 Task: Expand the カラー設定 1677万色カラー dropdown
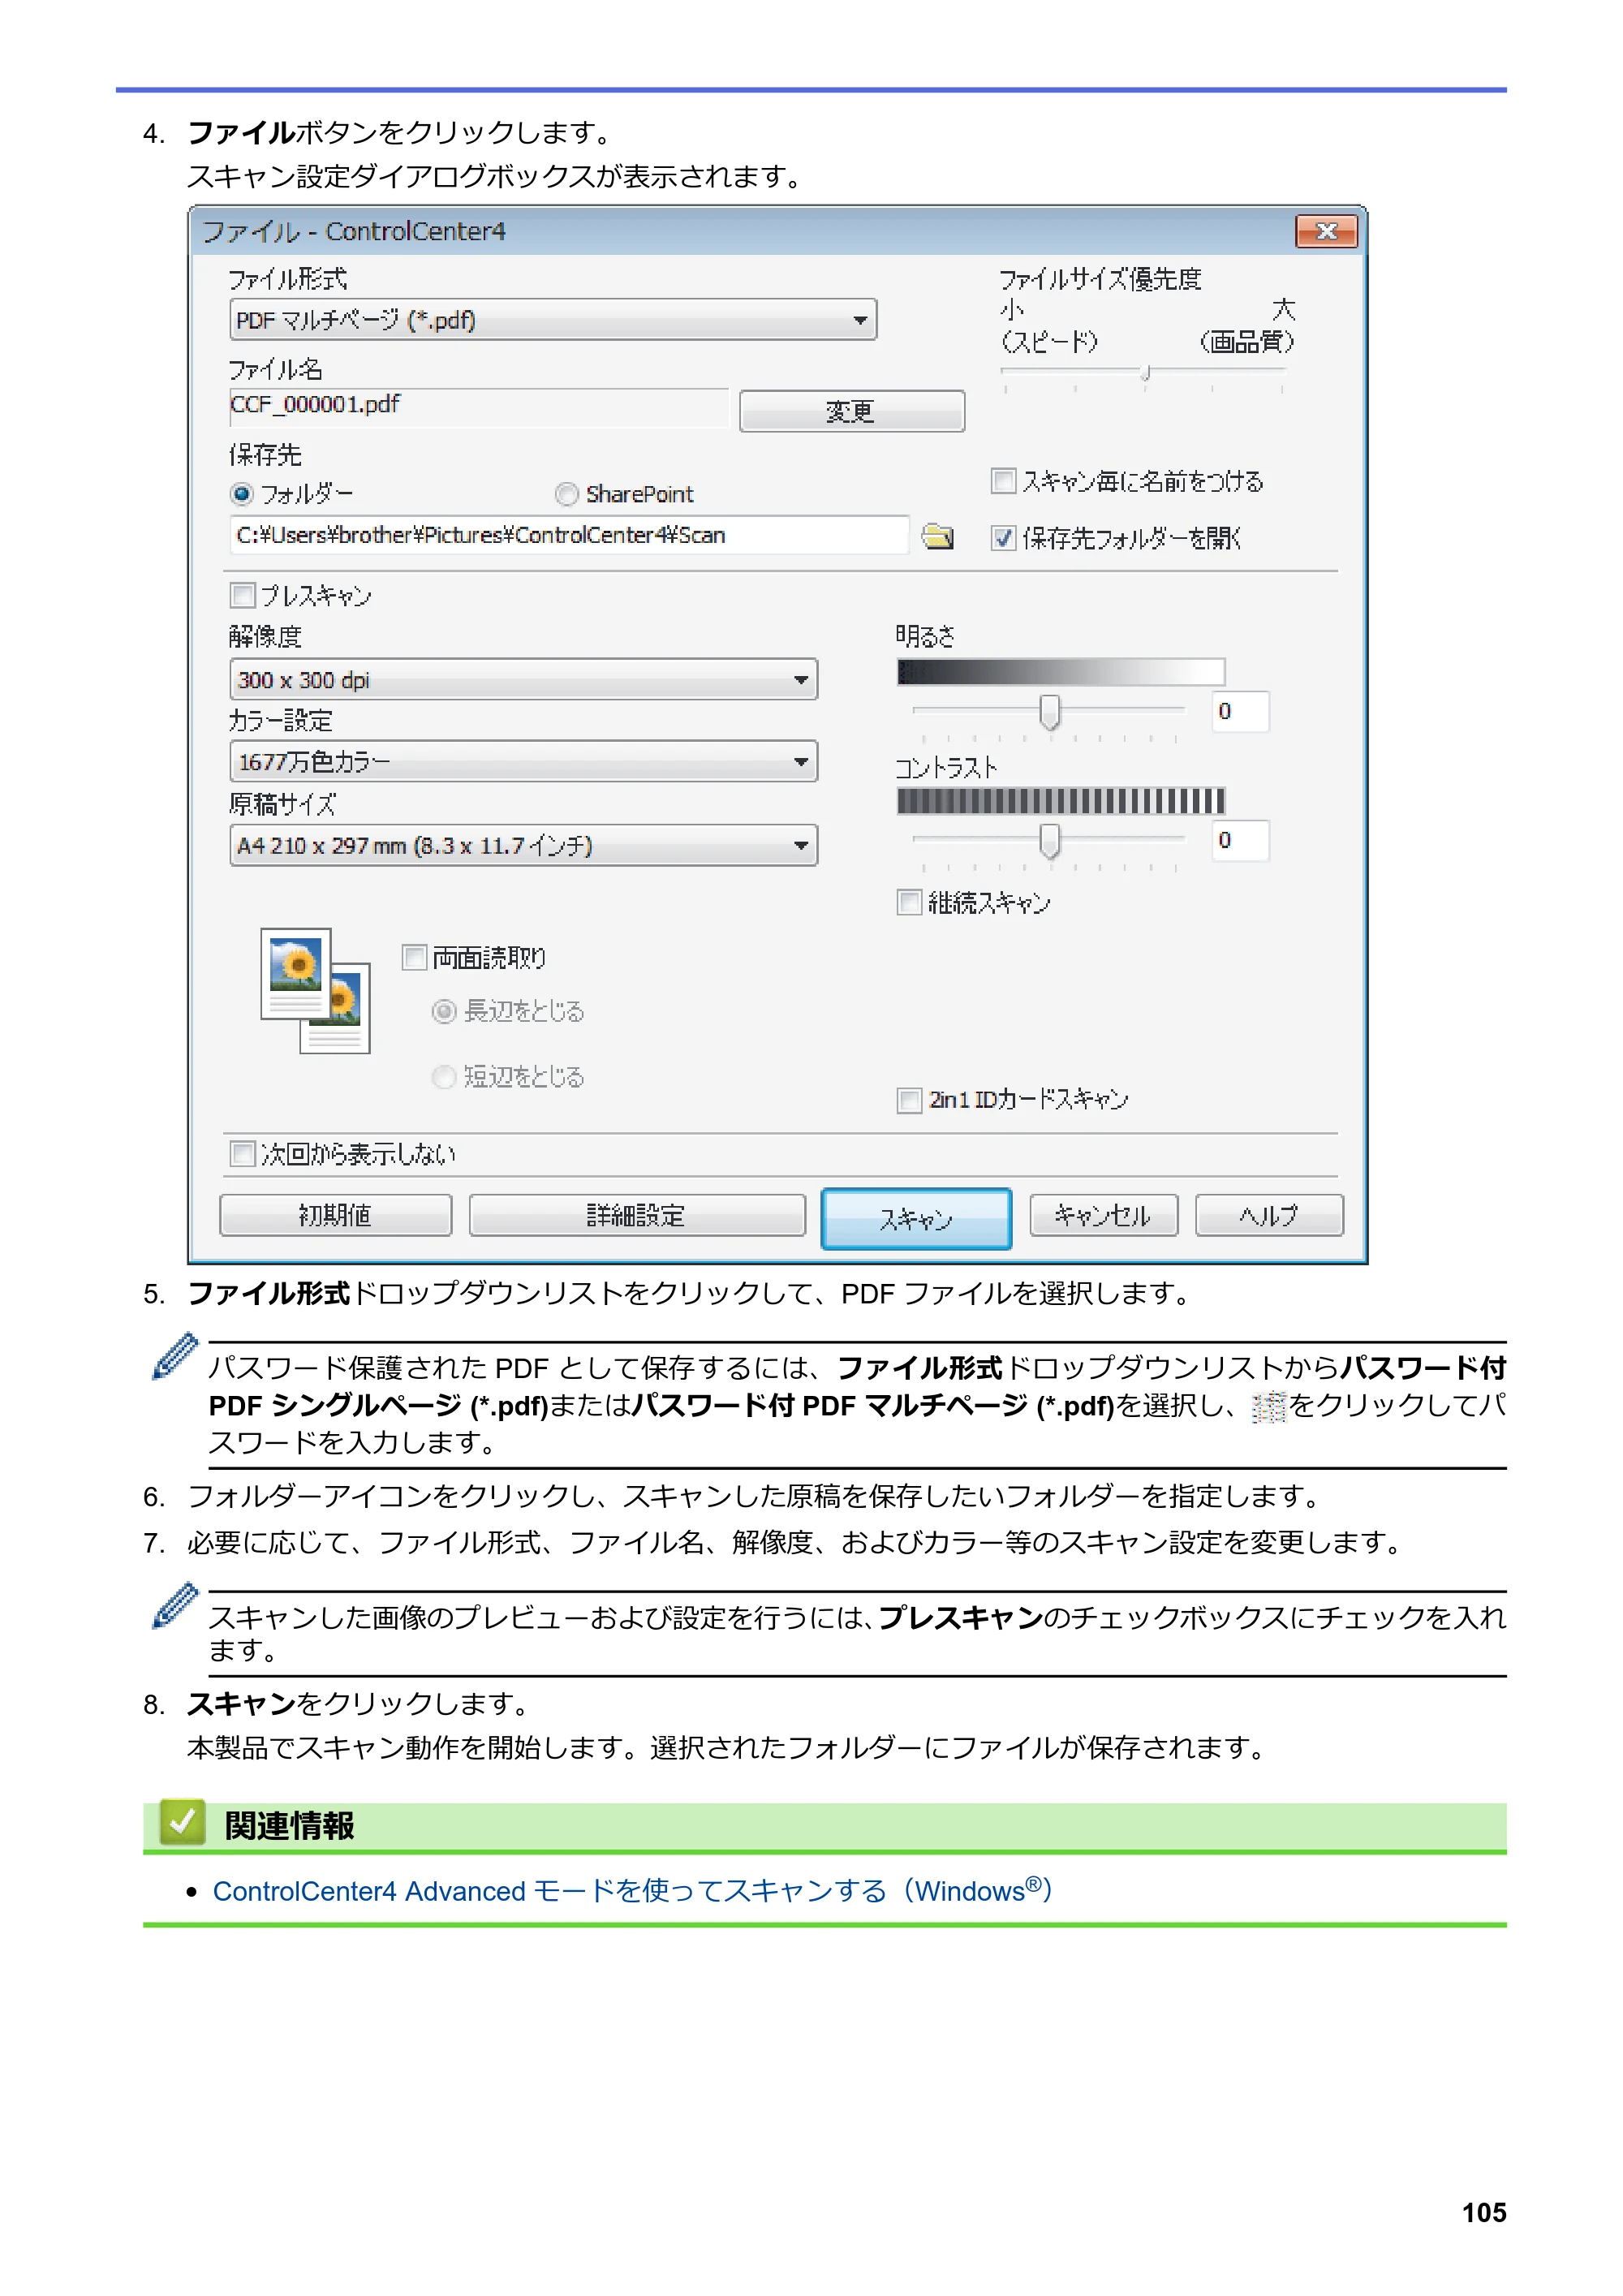523,762
